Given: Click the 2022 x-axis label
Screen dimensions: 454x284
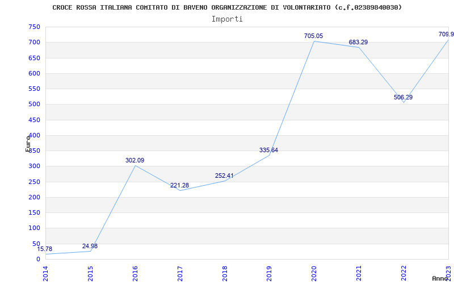Looking at the screenshot, I should coord(403,274).
